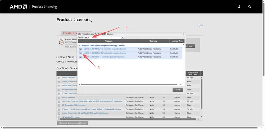Check the ISE Embedded Edition License checkbox

click(59, 105)
